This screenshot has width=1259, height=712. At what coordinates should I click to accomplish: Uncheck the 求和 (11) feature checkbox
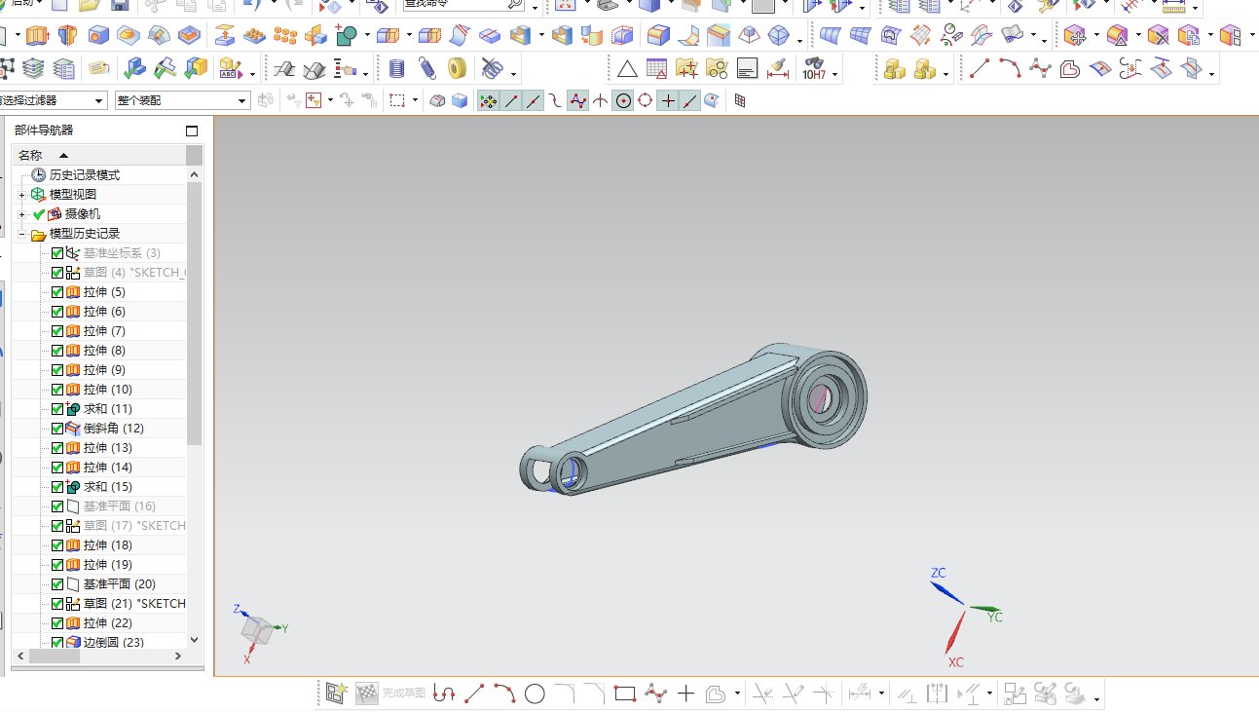click(x=57, y=409)
